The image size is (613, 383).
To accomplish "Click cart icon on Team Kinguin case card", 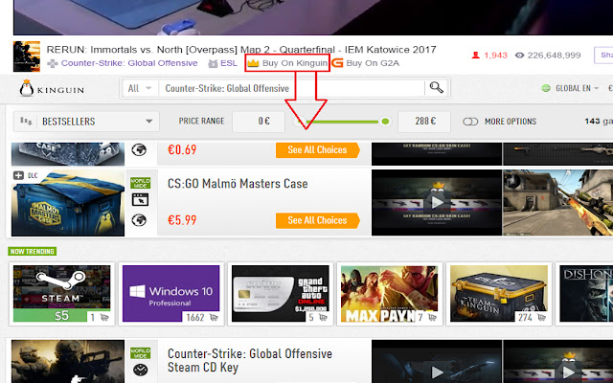I will point(541,317).
